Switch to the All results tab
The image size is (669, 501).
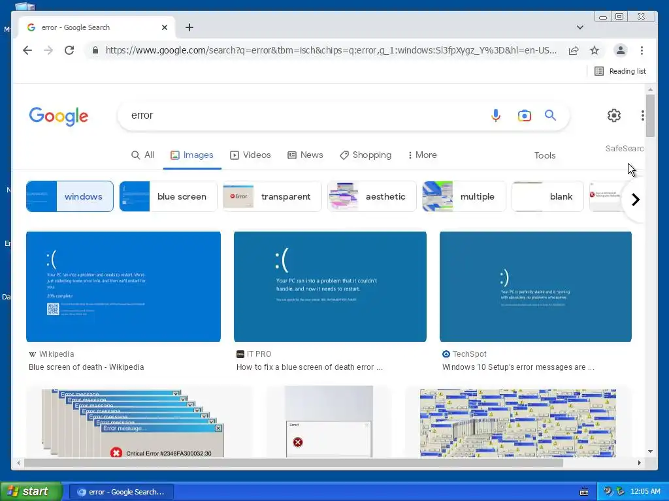pyautogui.click(x=142, y=155)
